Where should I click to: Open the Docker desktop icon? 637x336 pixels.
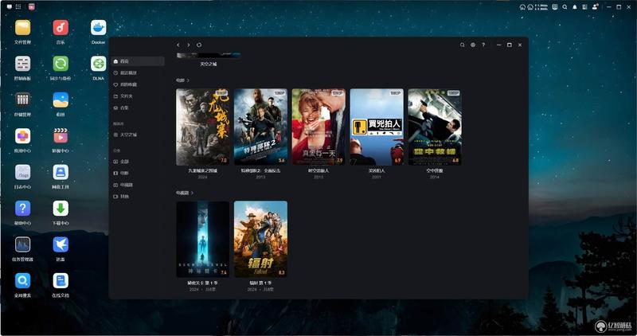pos(98,28)
